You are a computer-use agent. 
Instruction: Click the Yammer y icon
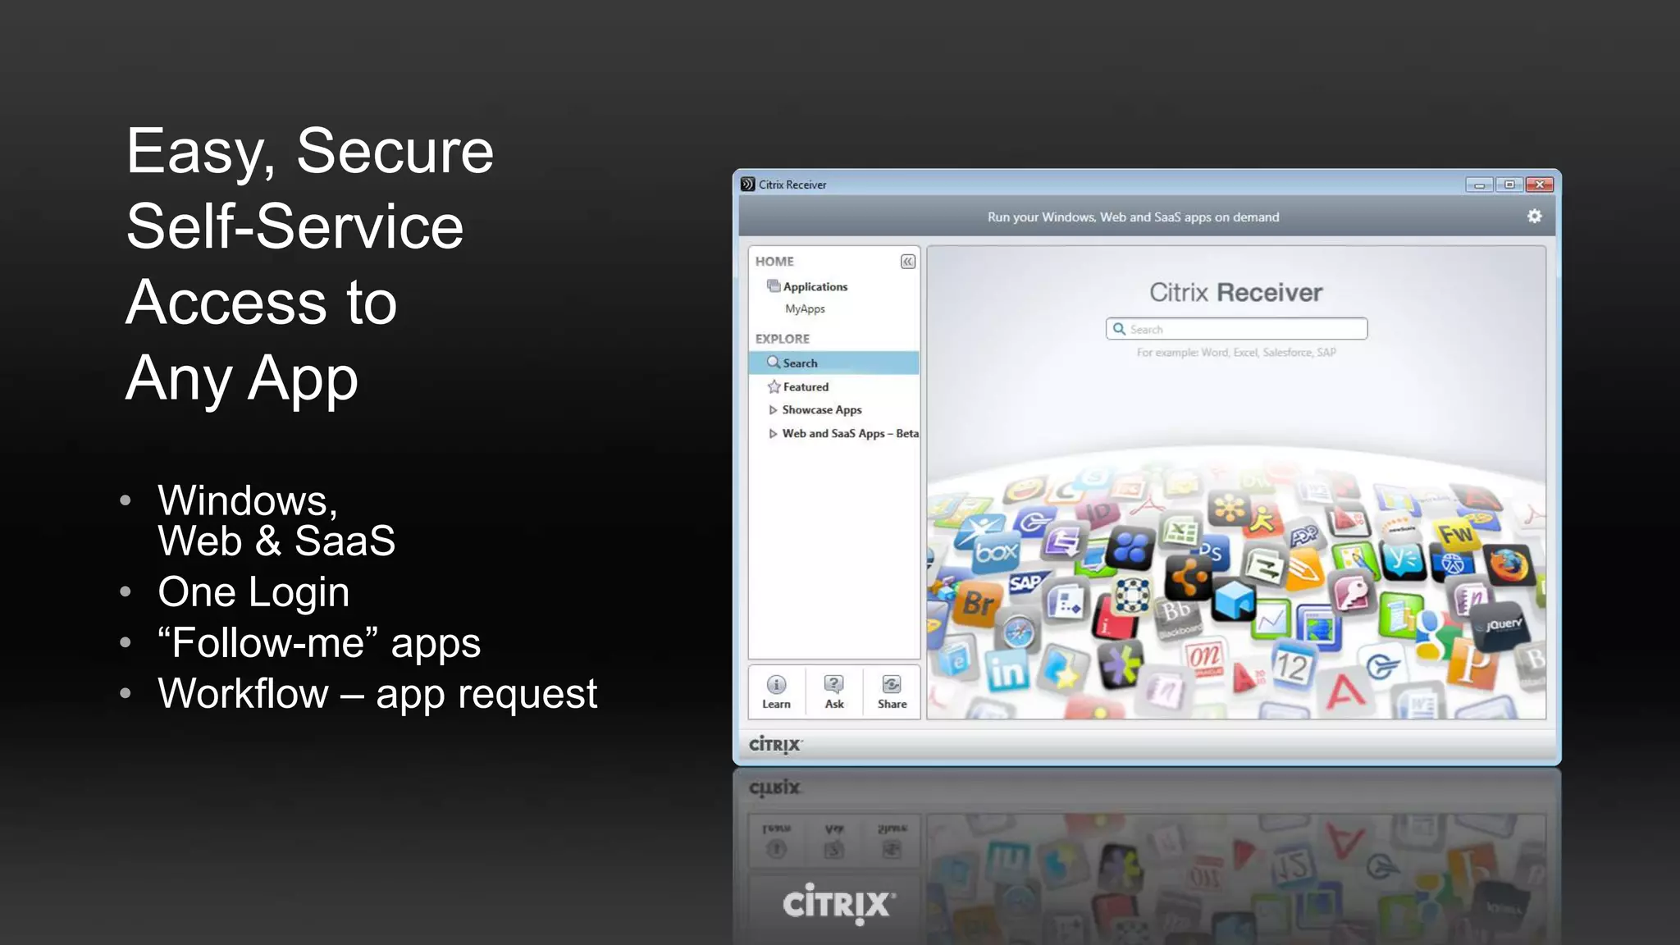[x=1404, y=559]
